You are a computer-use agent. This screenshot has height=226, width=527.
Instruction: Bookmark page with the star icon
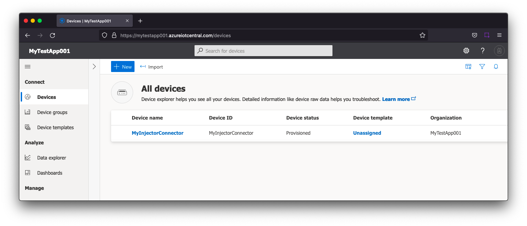pyautogui.click(x=422, y=35)
